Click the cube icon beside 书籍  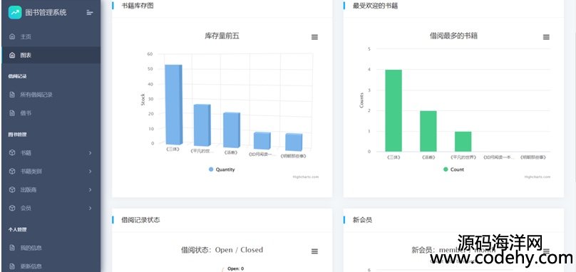(x=12, y=152)
